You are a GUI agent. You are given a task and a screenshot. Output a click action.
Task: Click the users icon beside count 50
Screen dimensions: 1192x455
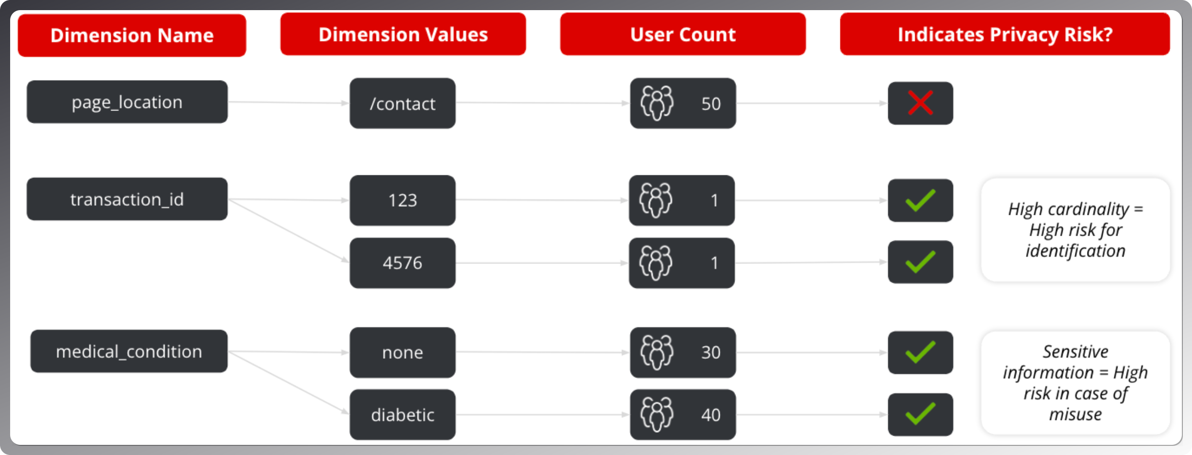click(657, 103)
